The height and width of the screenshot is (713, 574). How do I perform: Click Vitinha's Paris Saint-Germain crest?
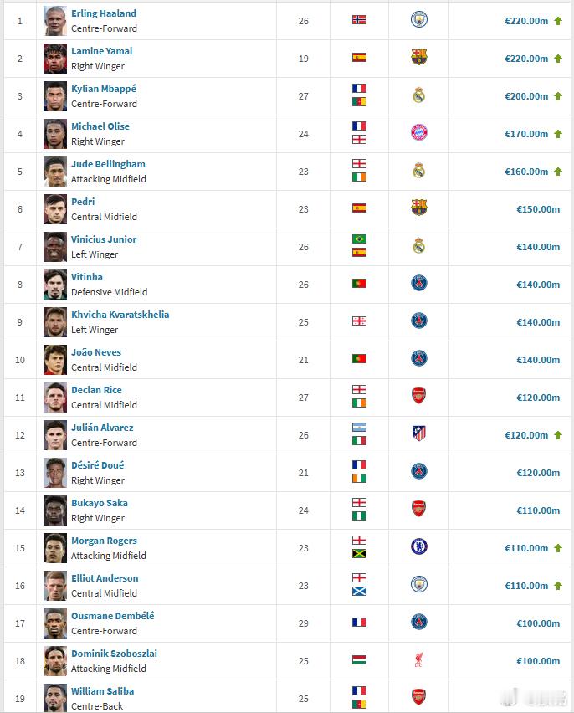[419, 284]
